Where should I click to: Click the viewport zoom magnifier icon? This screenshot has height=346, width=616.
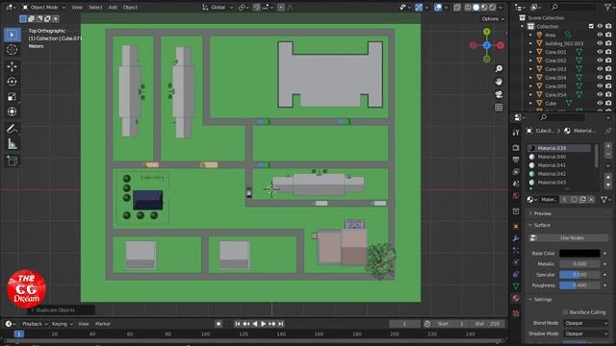click(499, 68)
